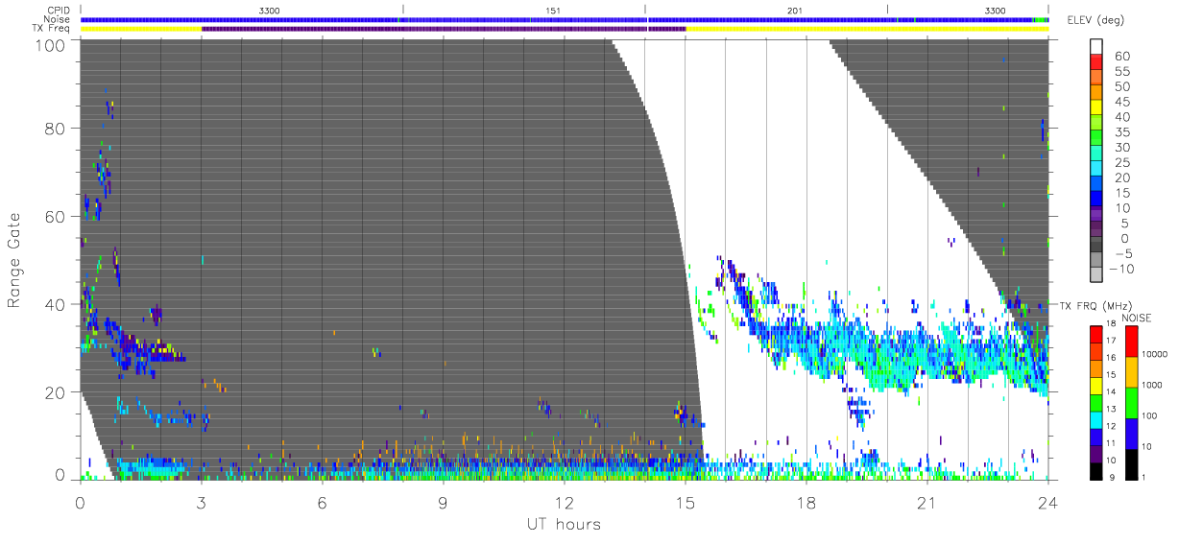Click the 1 label on NOISE legend
The image size is (1179, 544).
pos(1144,478)
